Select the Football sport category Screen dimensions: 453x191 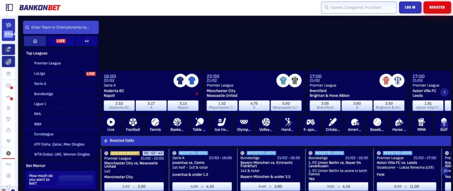pos(133,125)
